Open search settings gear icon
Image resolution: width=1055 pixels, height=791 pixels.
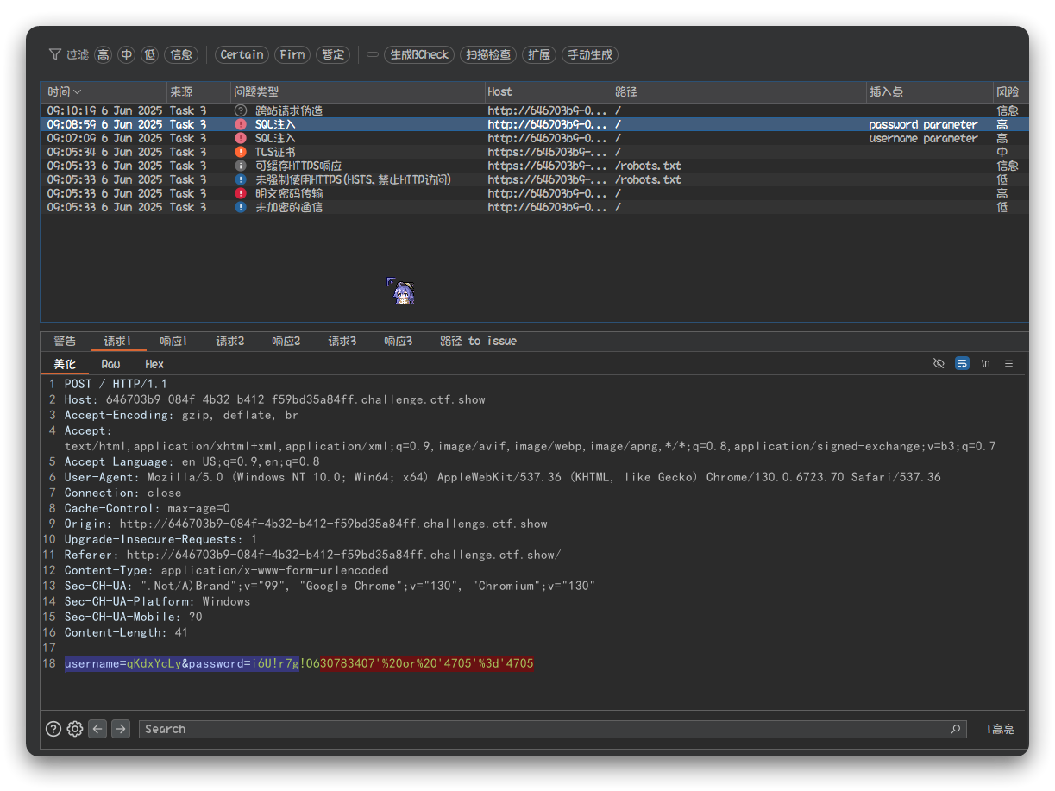(75, 729)
